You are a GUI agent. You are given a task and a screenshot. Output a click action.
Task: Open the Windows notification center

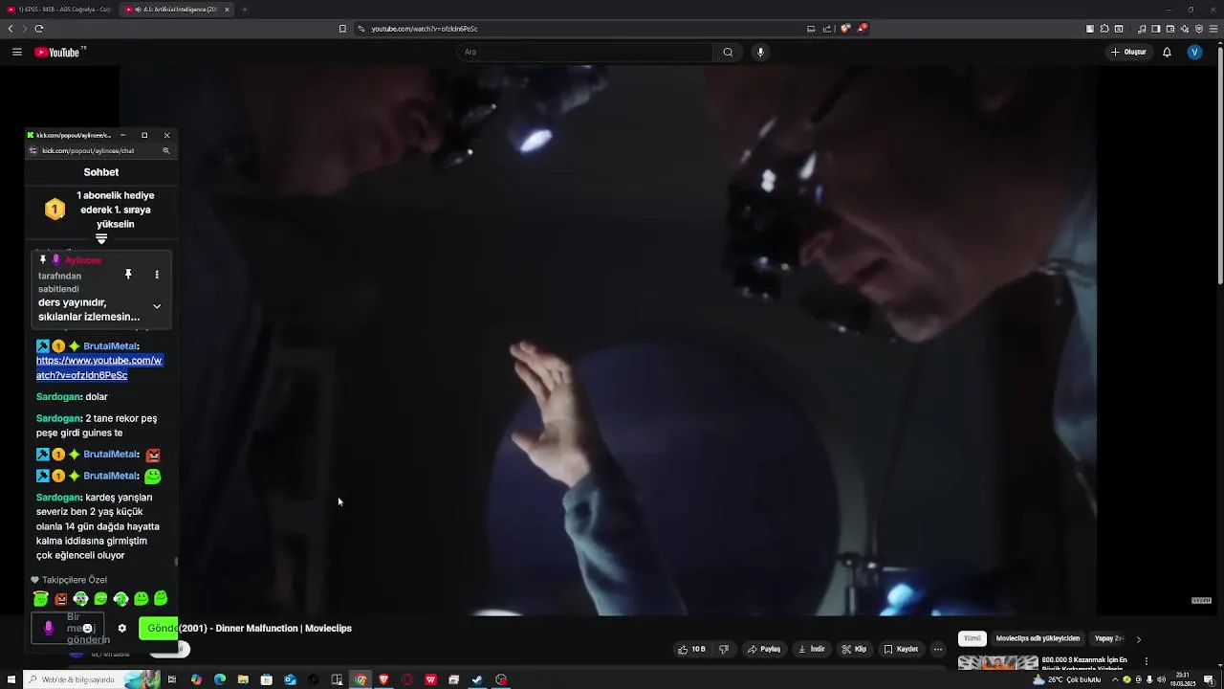tap(1209, 679)
